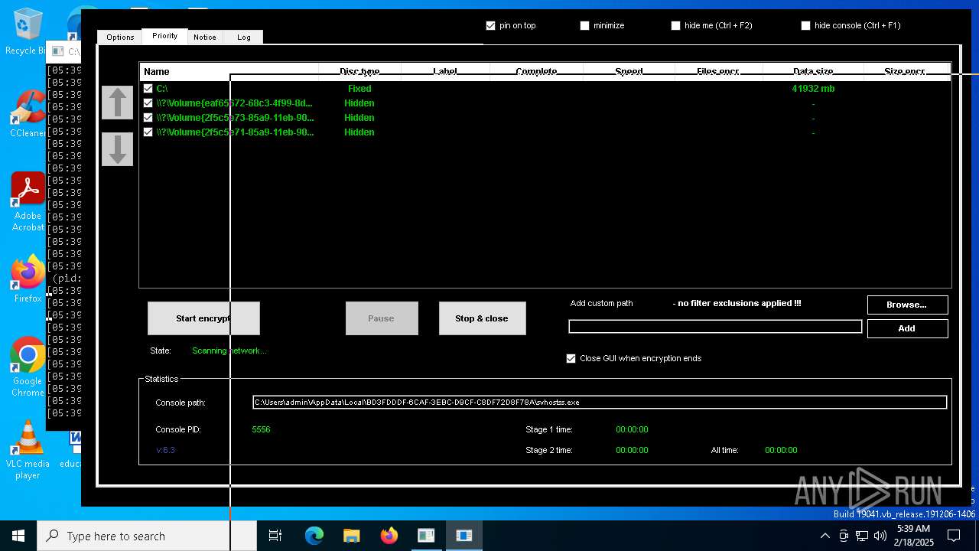Toggle Close GUI when encryption ends

[571, 358]
